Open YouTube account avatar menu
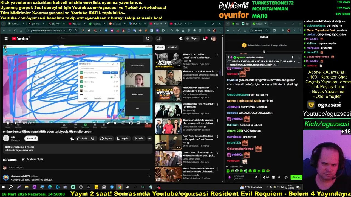 click(x=214, y=39)
